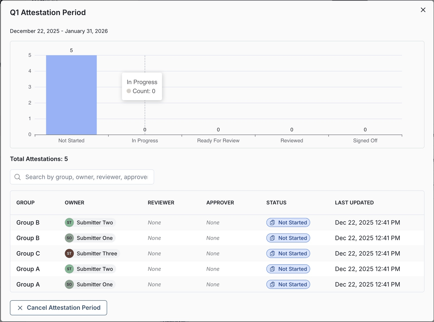
Task: Click the search magnifier icon
Action: coord(17,177)
